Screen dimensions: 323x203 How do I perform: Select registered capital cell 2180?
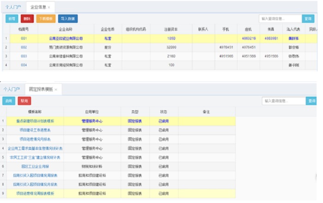click(x=171, y=56)
